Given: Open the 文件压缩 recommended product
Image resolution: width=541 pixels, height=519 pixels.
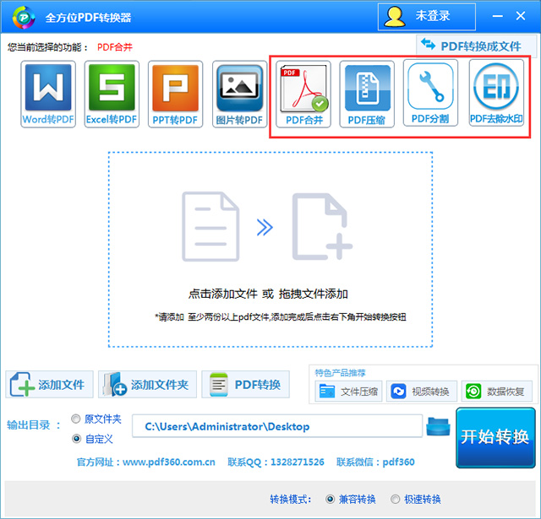Looking at the screenshot, I should point(348,392).
